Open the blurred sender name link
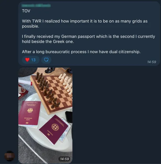The image size is (161, 164). coord(36,5)
